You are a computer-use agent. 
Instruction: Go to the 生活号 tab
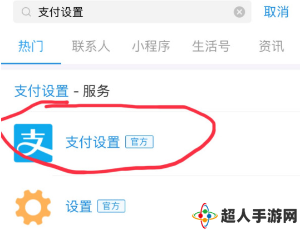tap(211, 46)
